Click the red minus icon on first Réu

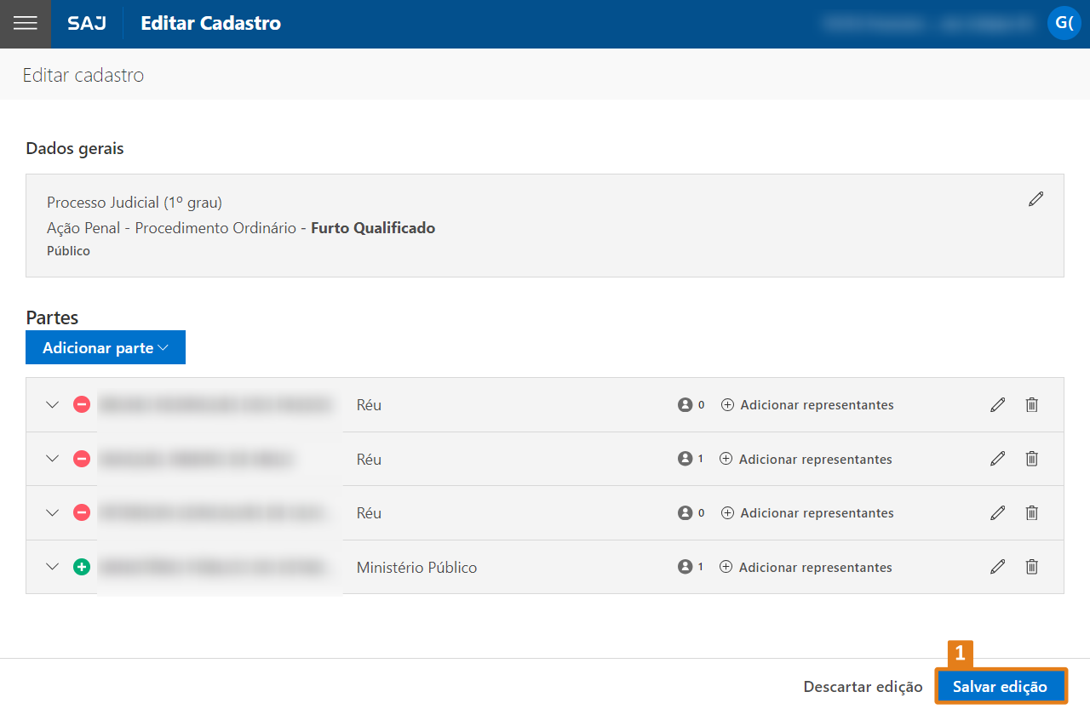(x=82, y=405)
